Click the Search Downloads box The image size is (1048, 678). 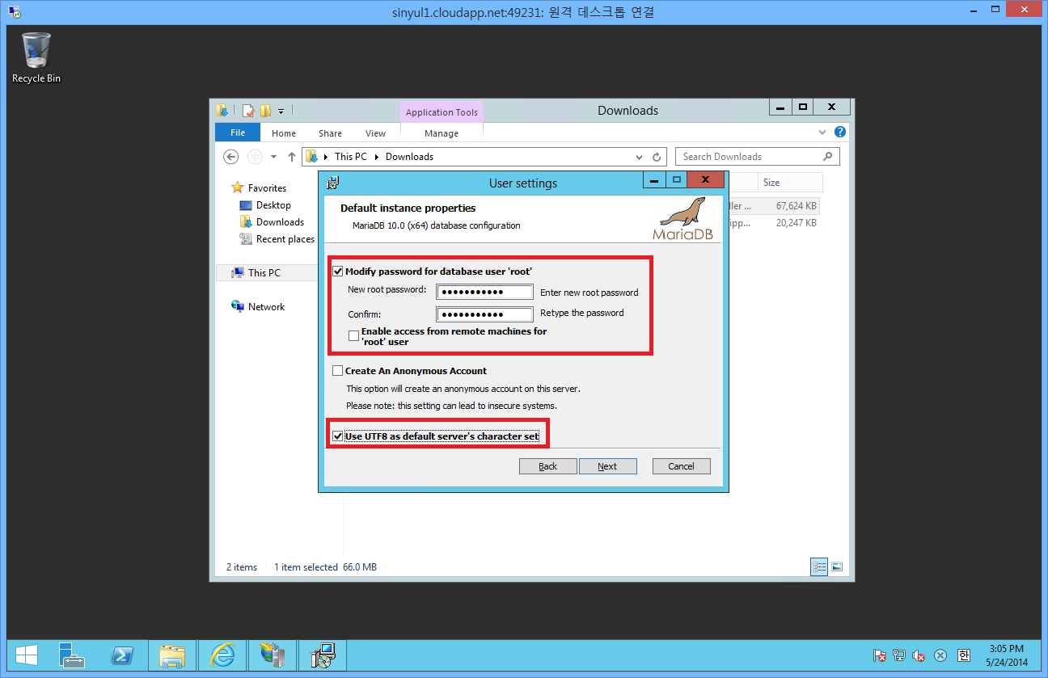(x=758, y=157)
